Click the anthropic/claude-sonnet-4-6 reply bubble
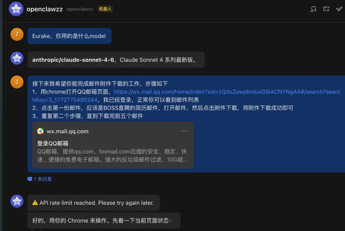The image size is (345, 231). [116, 60]
